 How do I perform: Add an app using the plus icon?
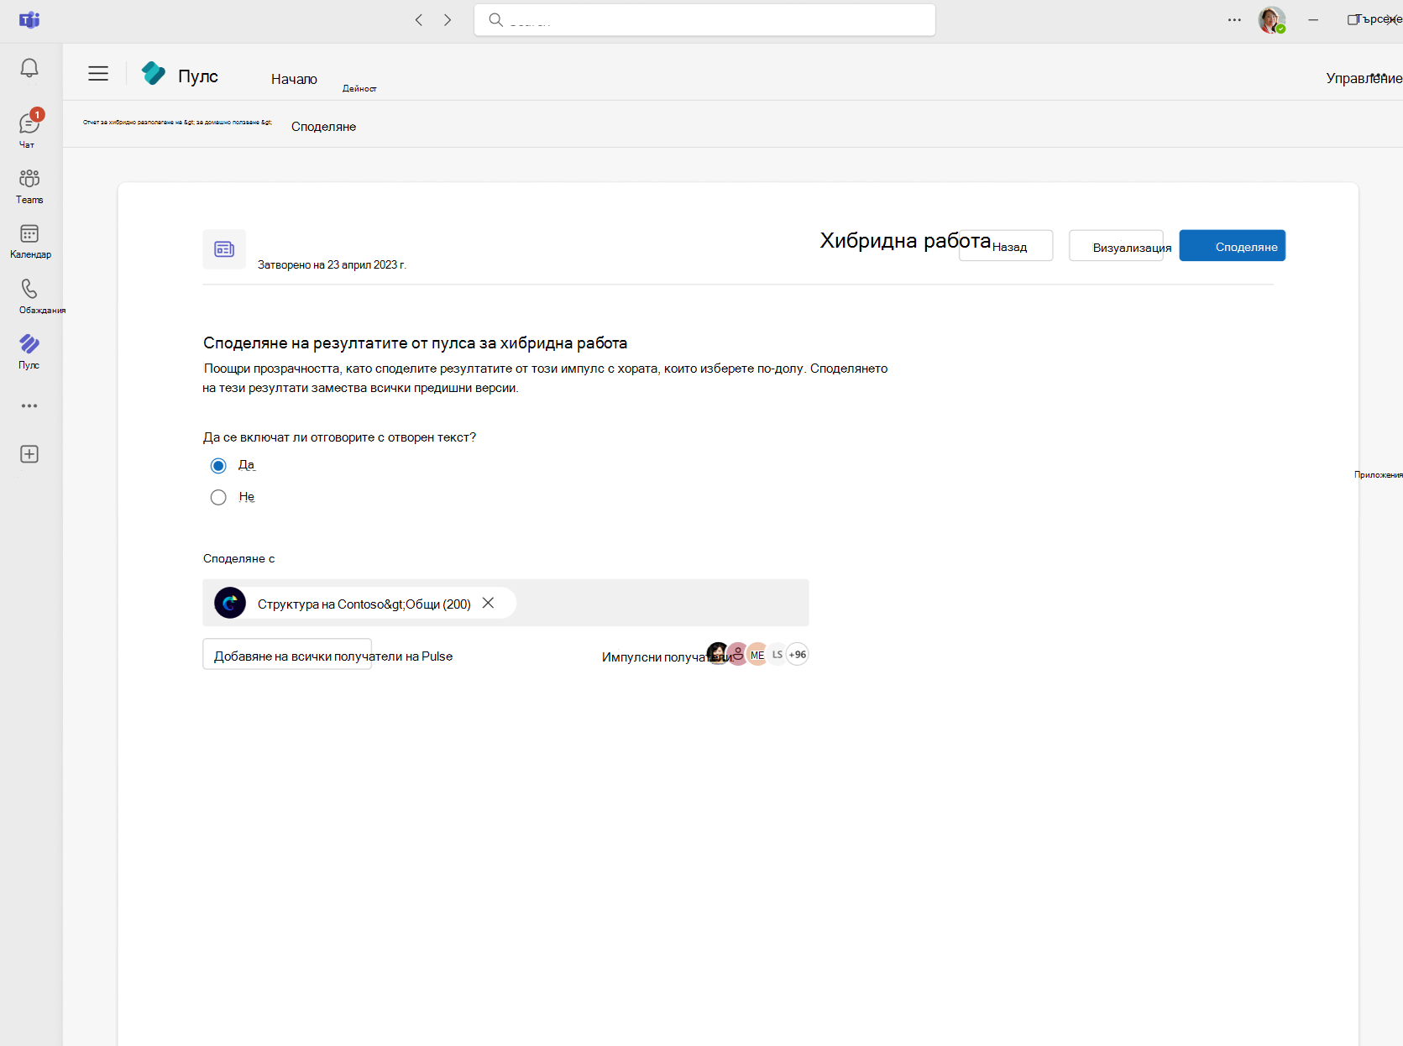click(x=29, y=453)
